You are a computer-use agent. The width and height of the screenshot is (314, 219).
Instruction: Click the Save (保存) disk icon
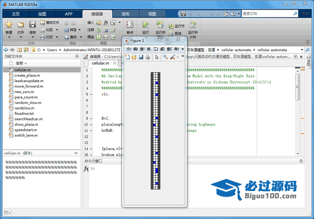32,25
